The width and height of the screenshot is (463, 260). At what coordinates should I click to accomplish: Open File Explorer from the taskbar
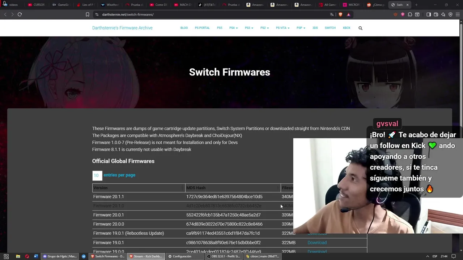(x=18, y=256)
